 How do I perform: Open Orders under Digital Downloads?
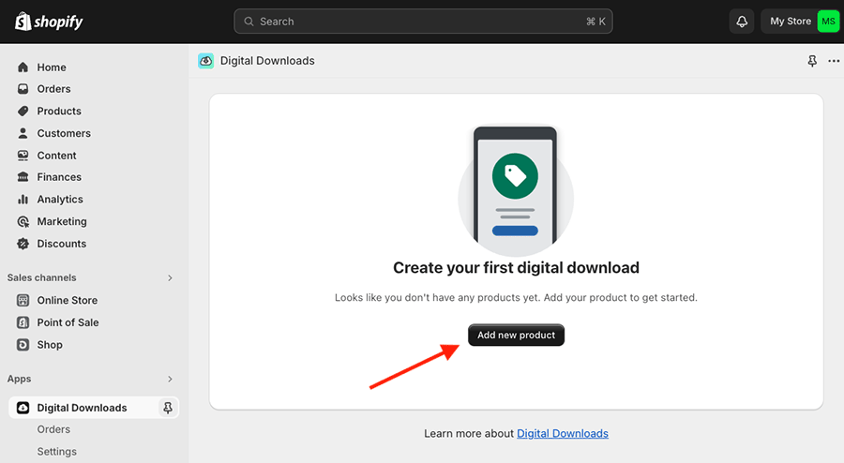pyautogui.click(x=53, y=429)
